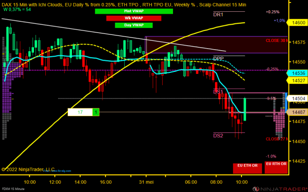The width and height of the screenshot is (308, 192).
Task: Select the dark red purple-bordered zone rectangle
Action: coord(216,45)
